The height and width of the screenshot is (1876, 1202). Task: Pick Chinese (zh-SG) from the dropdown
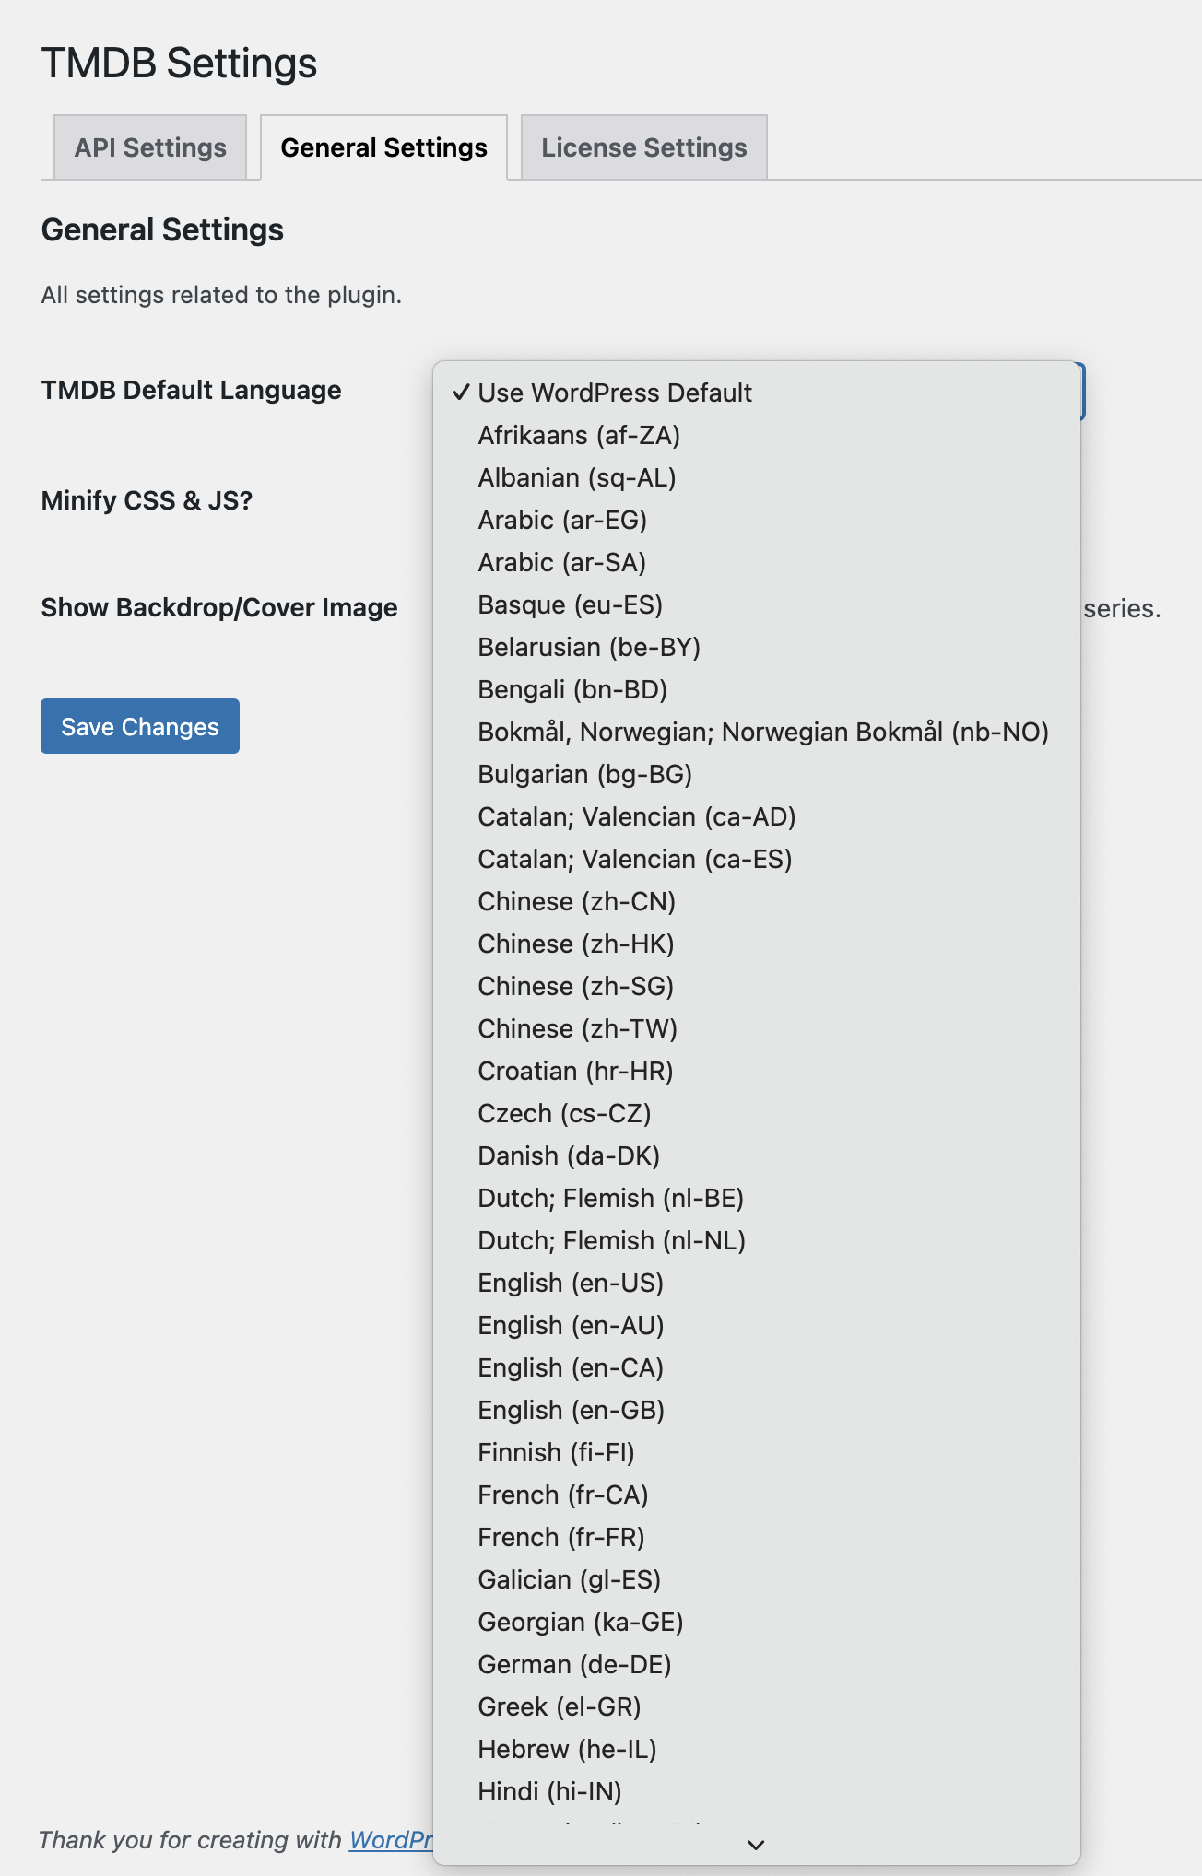[x=756, y=986]
